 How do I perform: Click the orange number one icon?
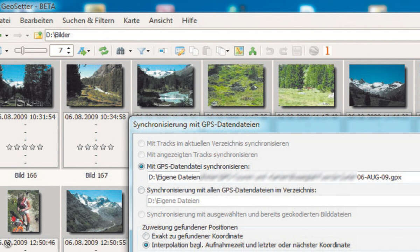pyautogui.click(x=328, y=51)
